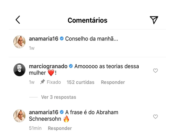
Task: Tap the Fixado pinned label
Action: pos(54,82)
